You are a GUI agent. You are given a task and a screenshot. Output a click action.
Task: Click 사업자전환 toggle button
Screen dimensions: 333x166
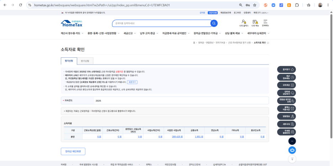(x=213, y=13)
